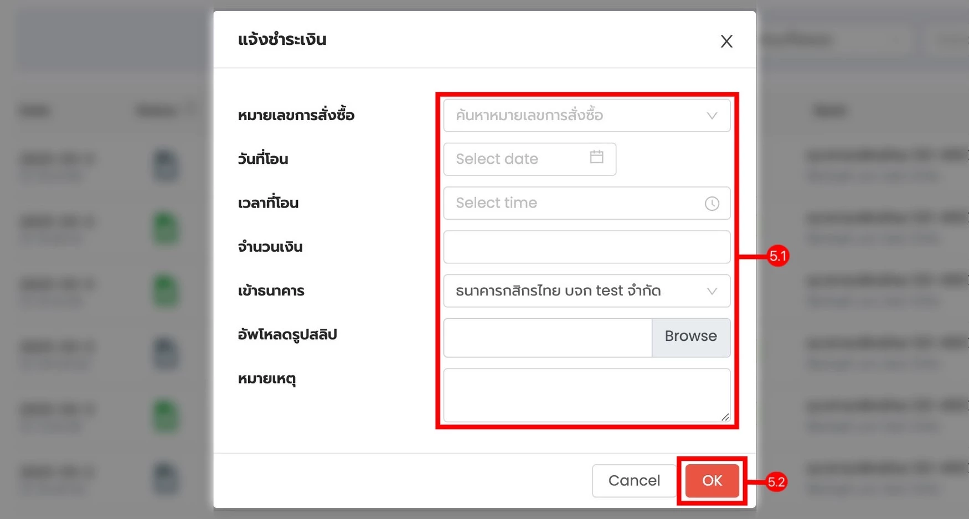Open the order number search dropdown
Viewport: 969px width, 519px height.
point(586,116)
